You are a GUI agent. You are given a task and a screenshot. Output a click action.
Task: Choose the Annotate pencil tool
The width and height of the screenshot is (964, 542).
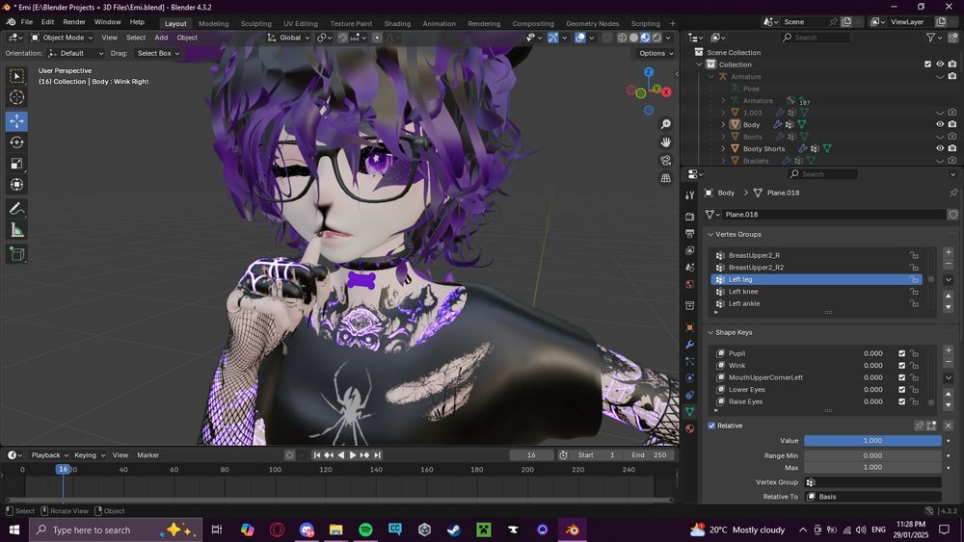tap(16, 209)
